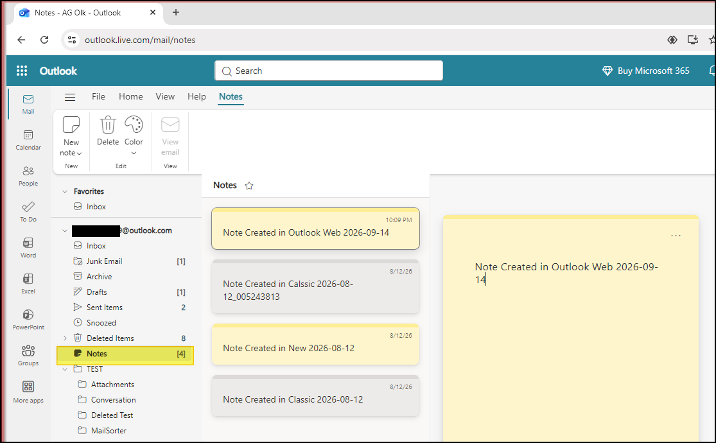Click the search magnifier icon
This screenshot has width=716, height=443.
point(227,71)
